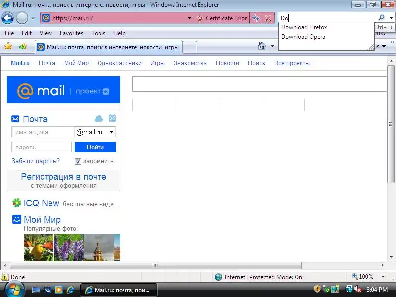
Task: Open the View menu
Action: click(x=46, y=33)
